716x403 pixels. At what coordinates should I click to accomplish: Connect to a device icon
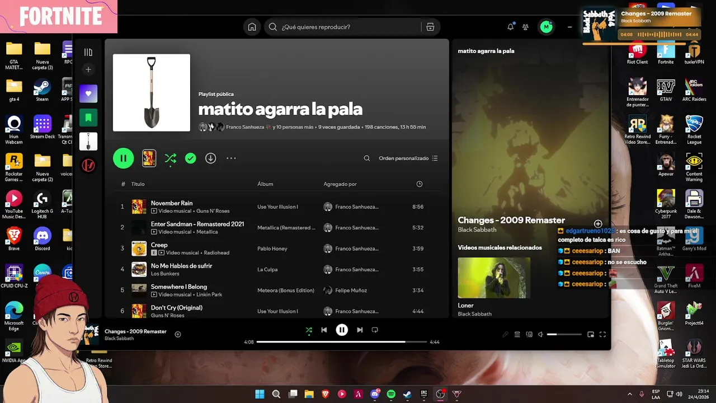tap(529, 335)
